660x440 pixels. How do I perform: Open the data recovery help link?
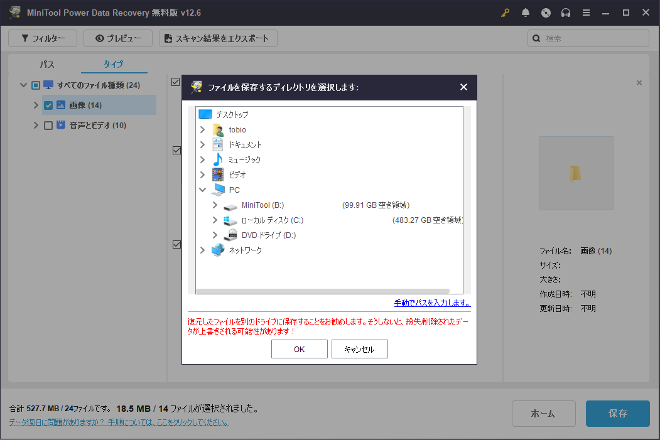click(x=119, y=422)
